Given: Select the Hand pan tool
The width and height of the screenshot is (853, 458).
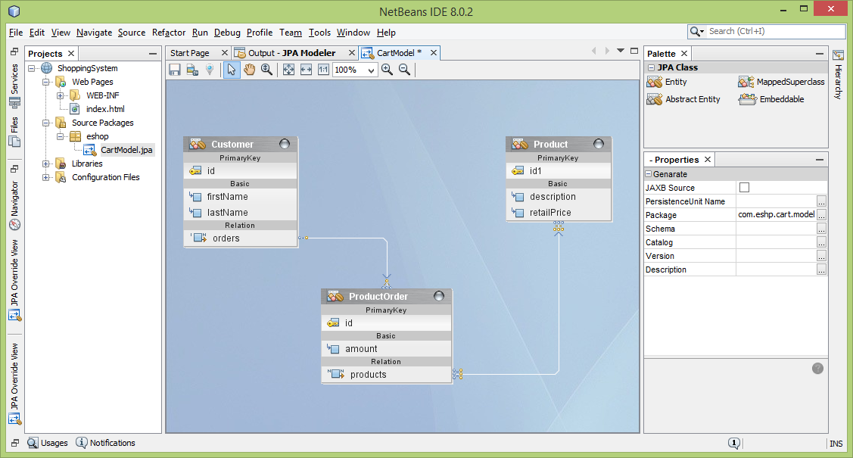Looking at the screenshot, I should 249,70.
